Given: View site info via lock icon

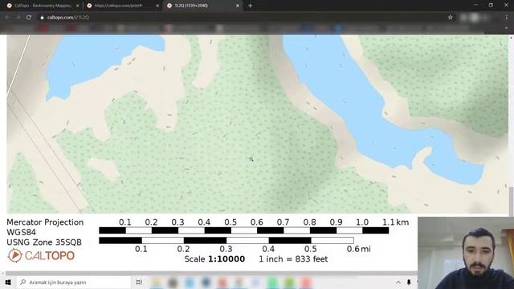Looking at the screenshot, I should point(42,18).
